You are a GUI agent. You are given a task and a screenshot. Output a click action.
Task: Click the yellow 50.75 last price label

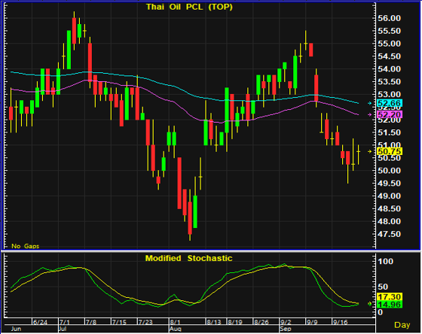(390, 151)
